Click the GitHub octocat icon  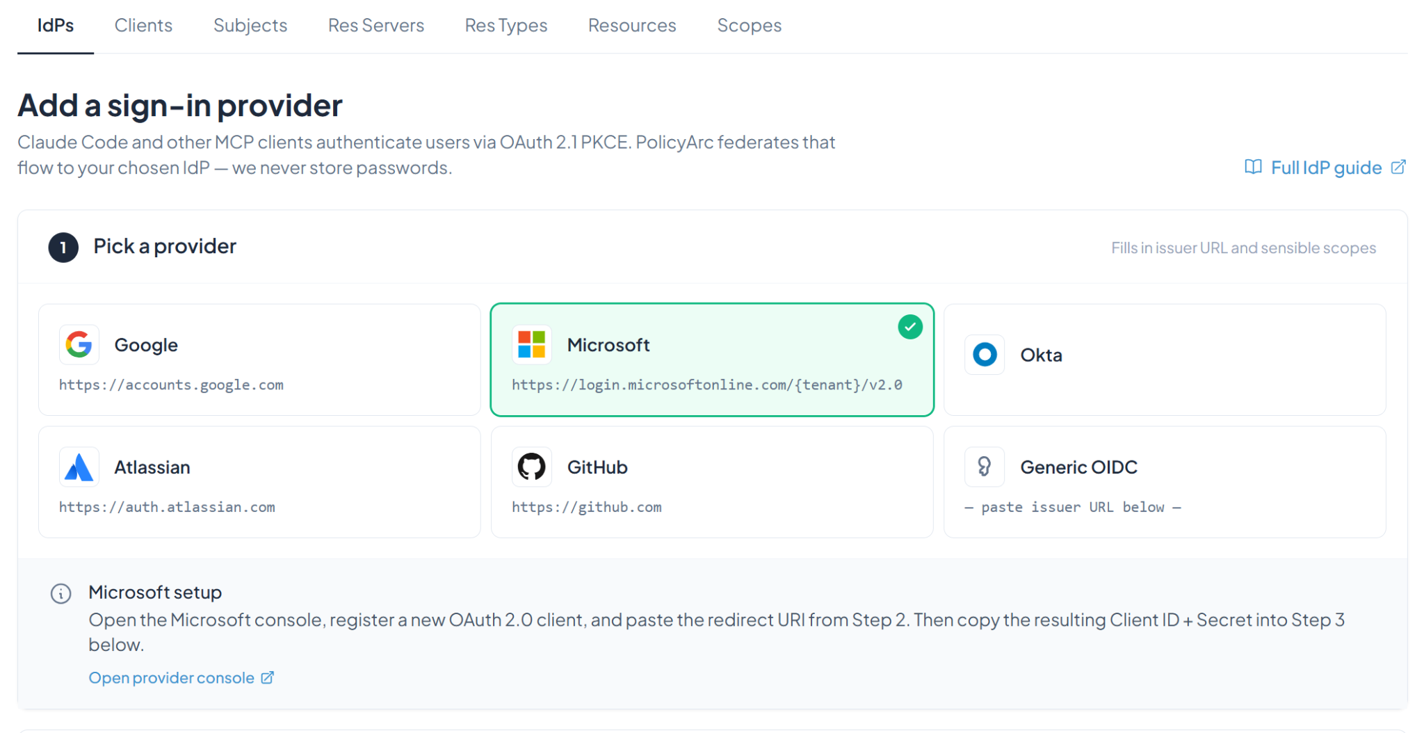pos(532,467)
